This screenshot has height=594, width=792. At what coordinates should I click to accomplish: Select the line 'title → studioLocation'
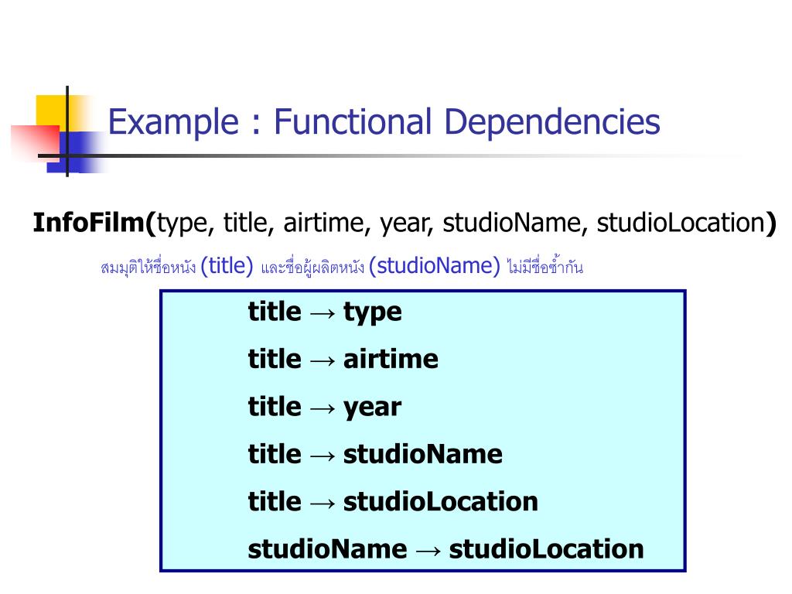(393, 501)
